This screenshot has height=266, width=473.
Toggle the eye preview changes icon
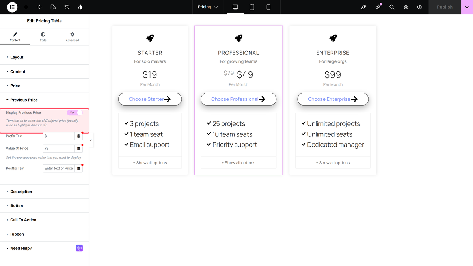pyautogui.click(x=420, y=7)
